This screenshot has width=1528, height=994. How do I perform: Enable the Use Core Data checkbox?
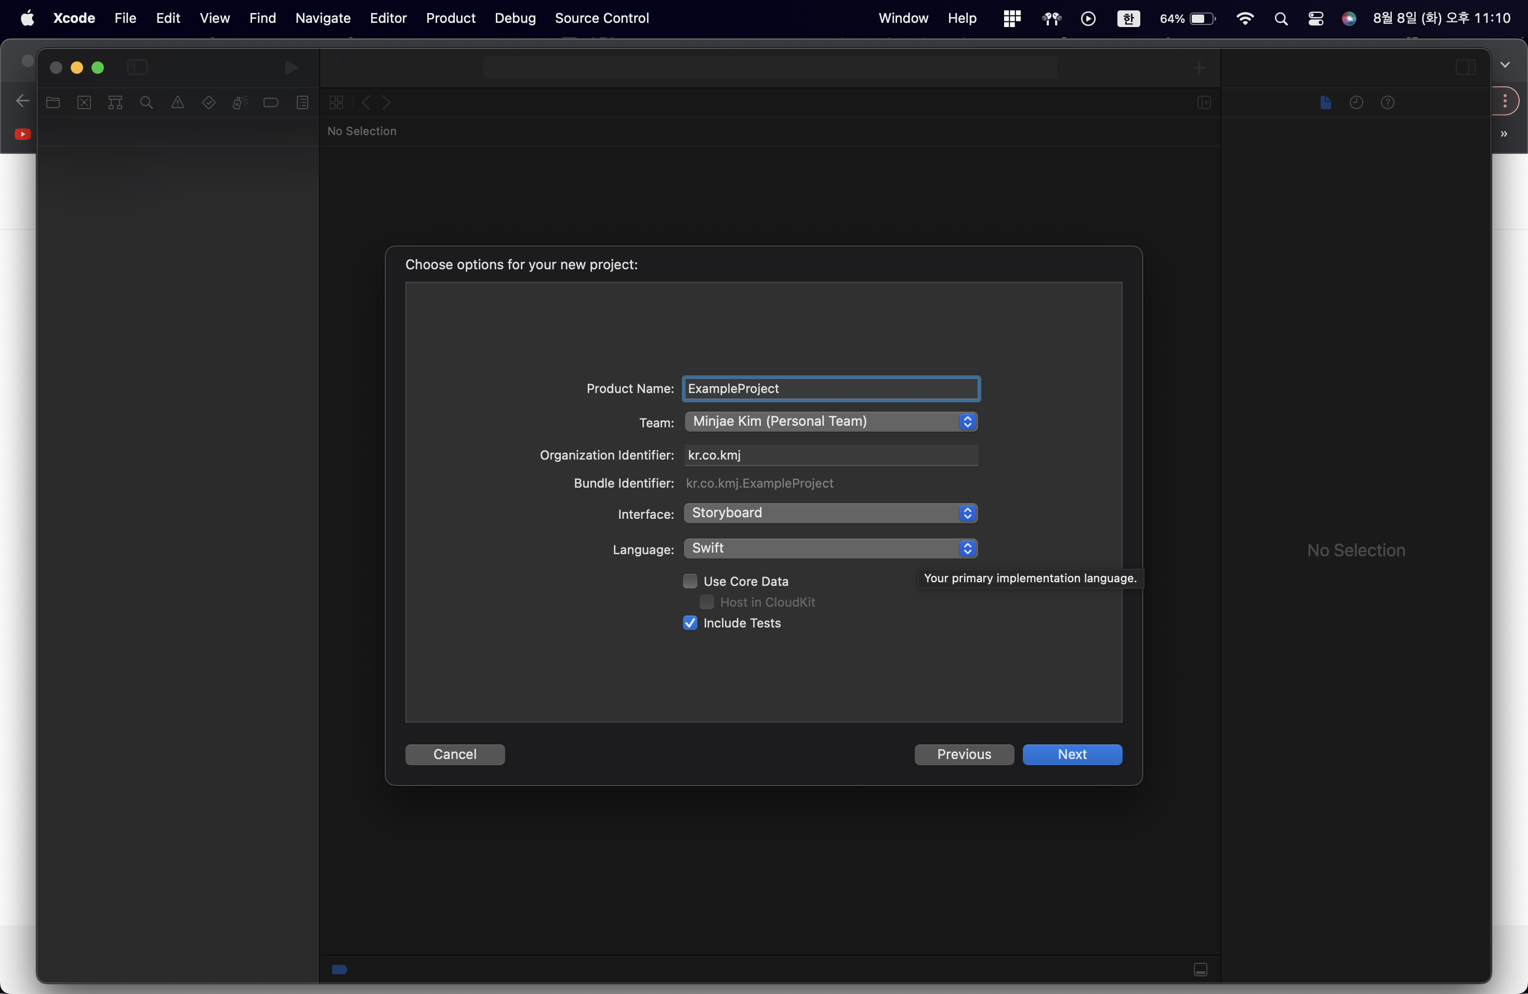tap(690, 581)
